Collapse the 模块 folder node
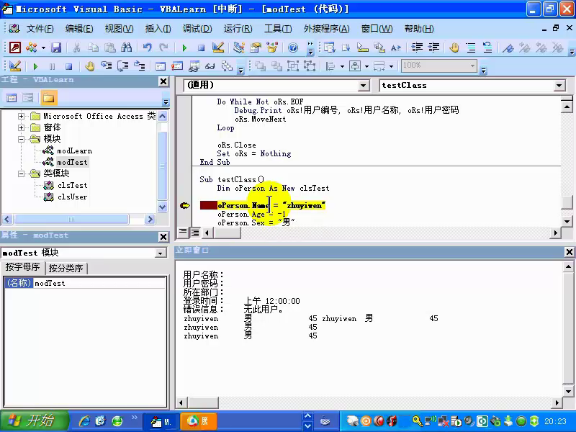 pyautogui.click(x=22, y=139)
